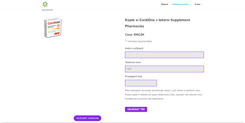Expand the O nás dropdown menu
This screenshot has height=123, width=245.
(x=197, y=4)
